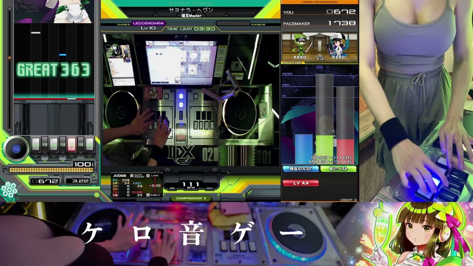Click the falling white note
473x266 pixels.
pyautogui.click(x=35, y=33)
